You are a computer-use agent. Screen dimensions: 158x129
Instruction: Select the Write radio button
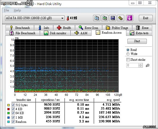128,54
